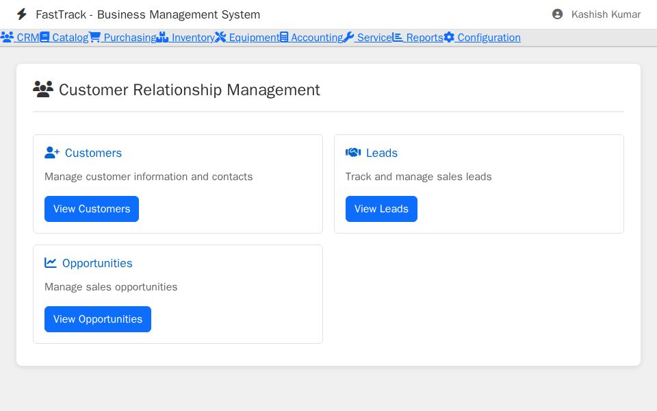Image resolution: width=657 pixels, height=411 pixels.
Task: Select the Equipment wrench icon
Action: click(220, 38)
